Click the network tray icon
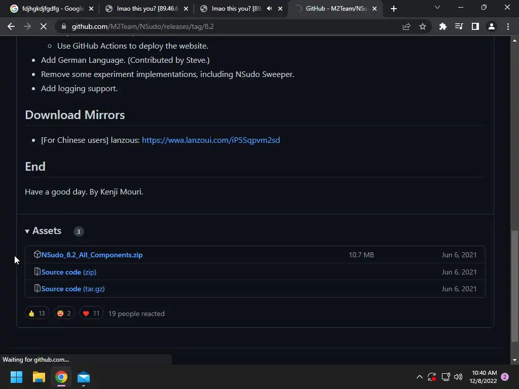Viewport: 519px width, 389px height. tap(446, 377)
